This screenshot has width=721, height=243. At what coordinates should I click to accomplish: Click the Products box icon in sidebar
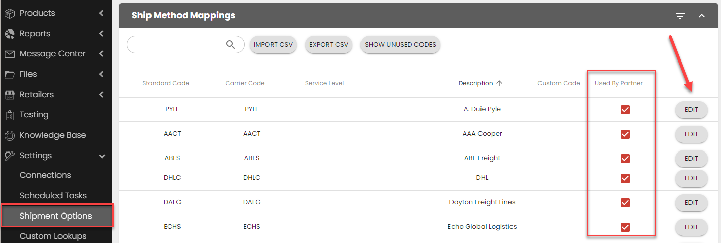pyautogui.click(x=9, y=13)
